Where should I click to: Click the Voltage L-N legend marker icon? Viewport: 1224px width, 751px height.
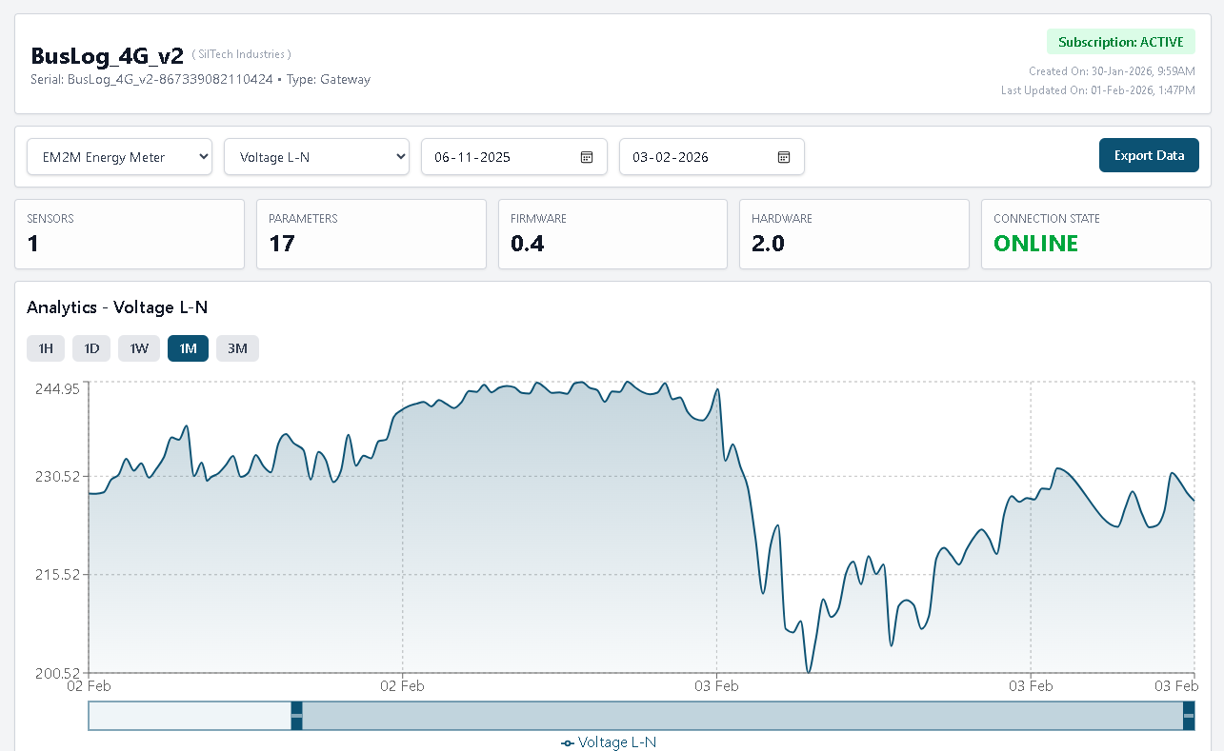(568, 742)
